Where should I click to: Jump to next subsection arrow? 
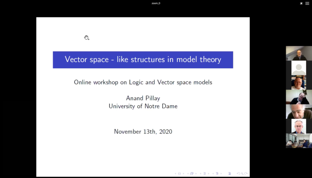click(x=209, y=174)
